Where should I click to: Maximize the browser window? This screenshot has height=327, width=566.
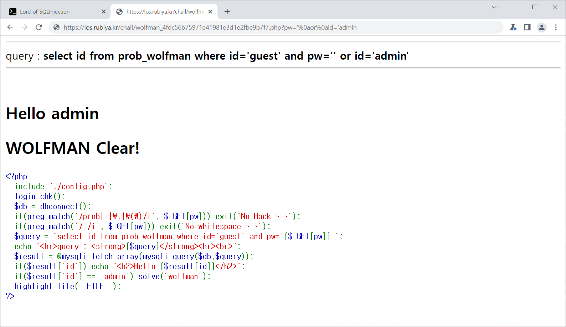coord(535,7)
